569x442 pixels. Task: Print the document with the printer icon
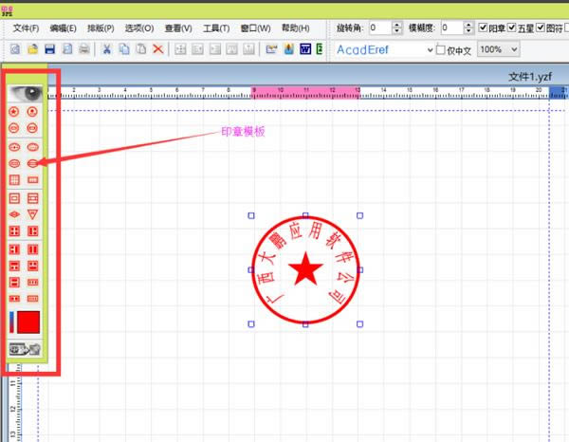coord(84,49)
